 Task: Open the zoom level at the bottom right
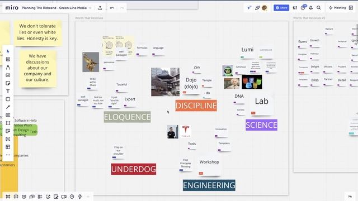350,196
